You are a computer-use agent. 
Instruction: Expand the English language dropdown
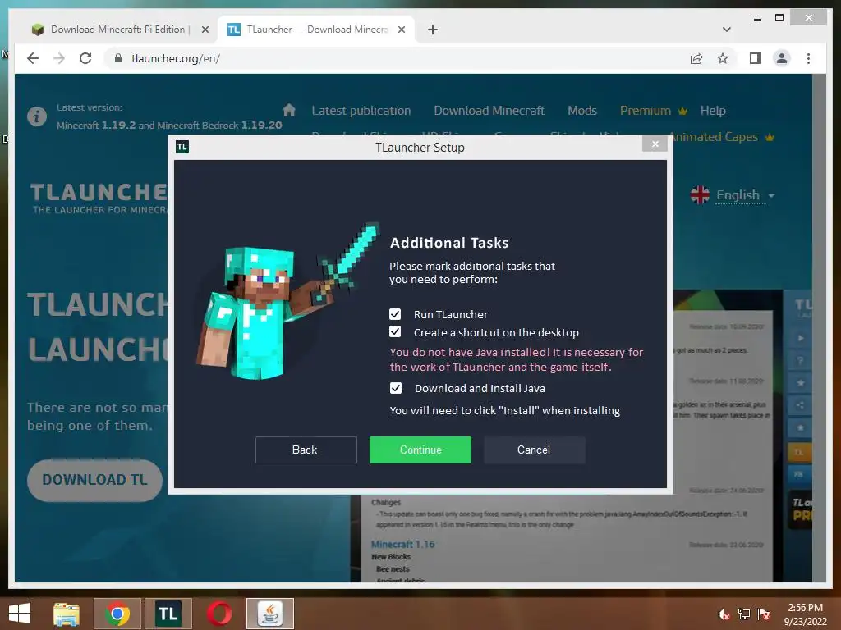point(745,195)
